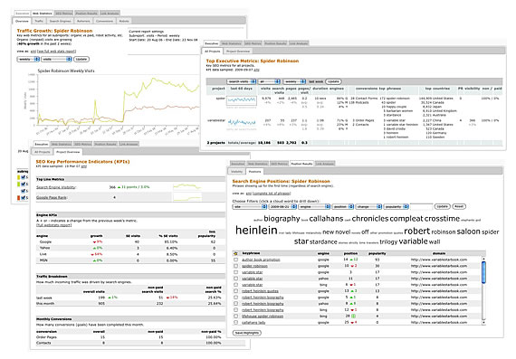Toggle the checkbox beside the orange-red legend swatch
516x359 pixels.
coord(23,197)
